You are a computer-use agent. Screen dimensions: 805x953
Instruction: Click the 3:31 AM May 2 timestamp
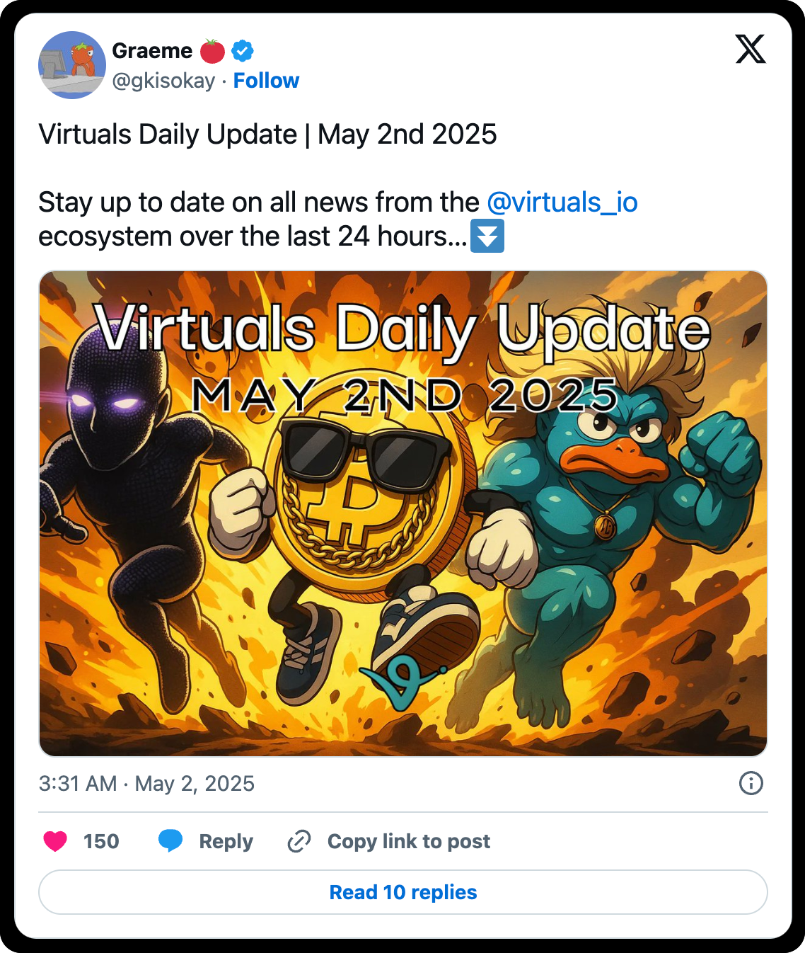[x=146, y=784]
